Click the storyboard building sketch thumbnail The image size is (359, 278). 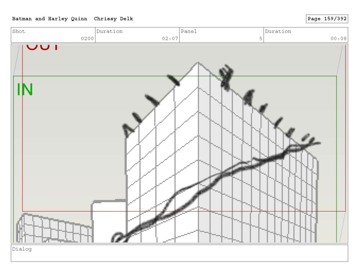click(x=179, y=144)
